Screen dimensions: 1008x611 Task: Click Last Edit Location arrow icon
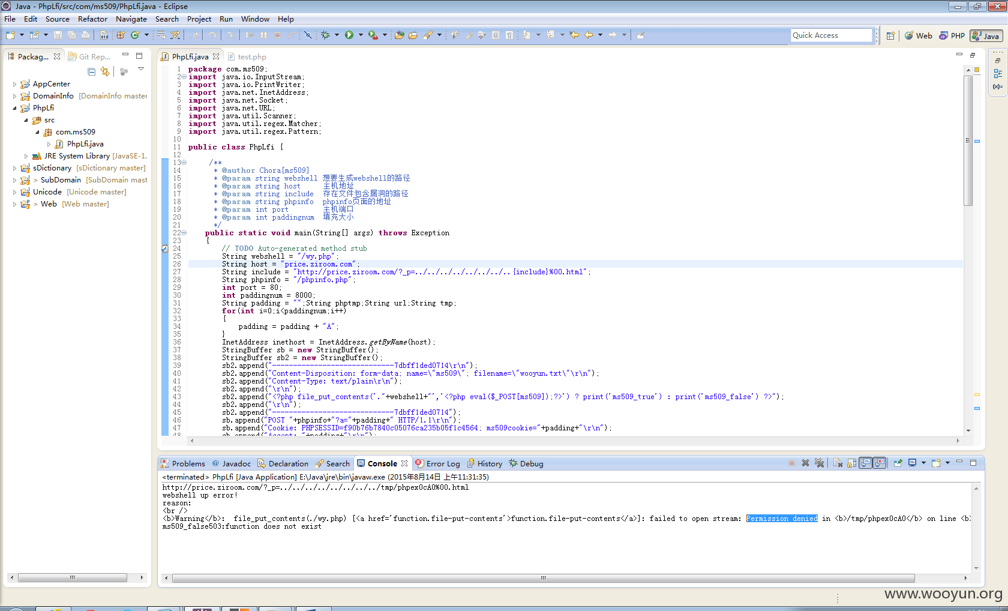(574, 35)
